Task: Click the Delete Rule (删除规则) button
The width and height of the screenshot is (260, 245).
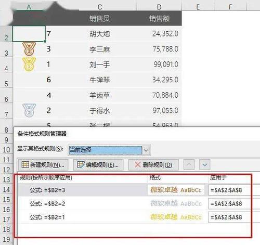Action: 153,165
